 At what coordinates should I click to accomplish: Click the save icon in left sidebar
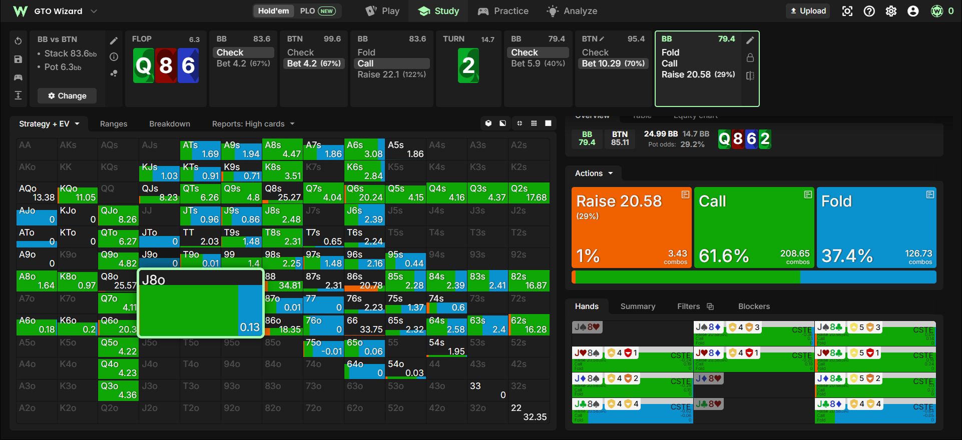(x=18, y=59)
